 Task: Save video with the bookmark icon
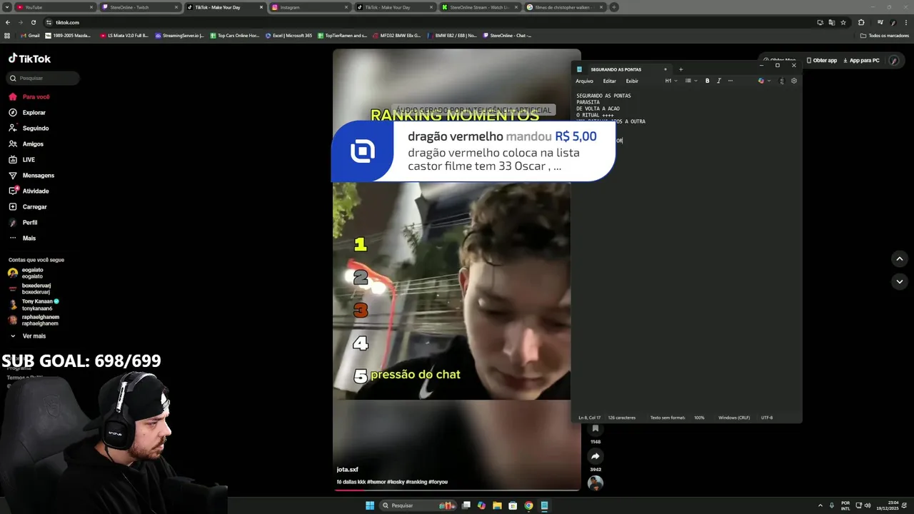[596, 429]
